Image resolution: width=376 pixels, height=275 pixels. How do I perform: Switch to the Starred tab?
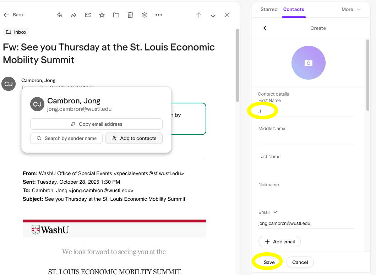[269, 9]
